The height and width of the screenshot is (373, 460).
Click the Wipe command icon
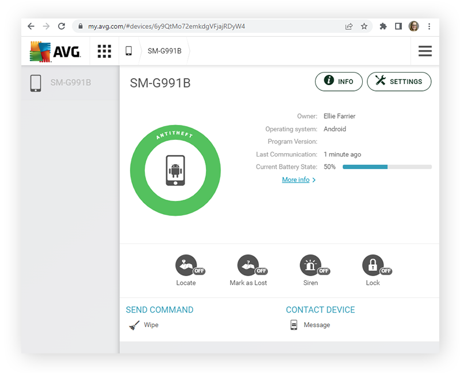click(133, 325)
